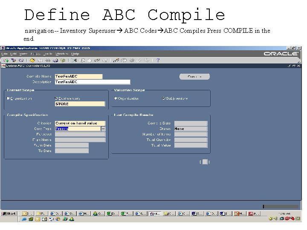Click the Edit Field pencil icon
The width and height of the screenshot is (307, 230).
click(x=116, y=60)
